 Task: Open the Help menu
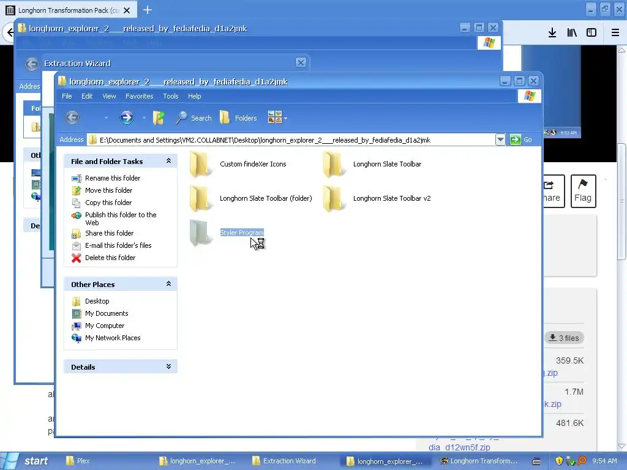[x=194, y=96]
